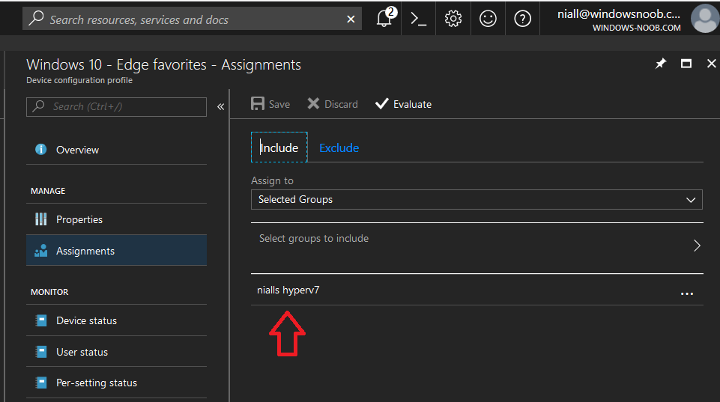Select the nialls hyperv7 group row
The height and width of the screenshot is (402, 720).
477,290
